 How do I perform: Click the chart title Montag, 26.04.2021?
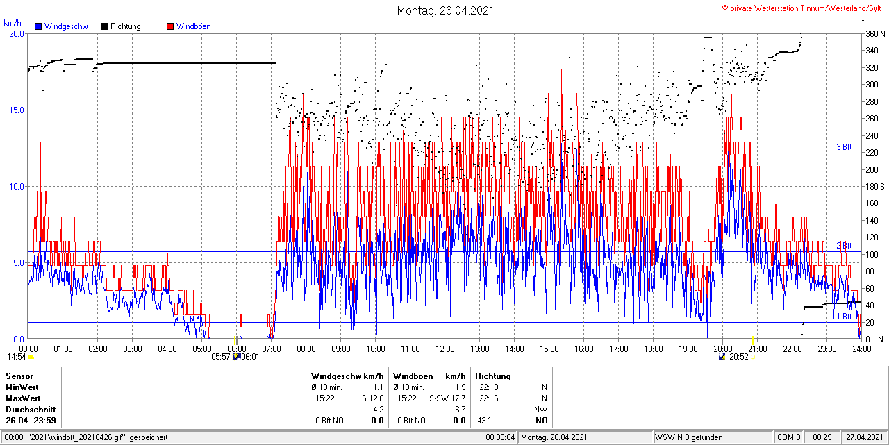point(446,10)
